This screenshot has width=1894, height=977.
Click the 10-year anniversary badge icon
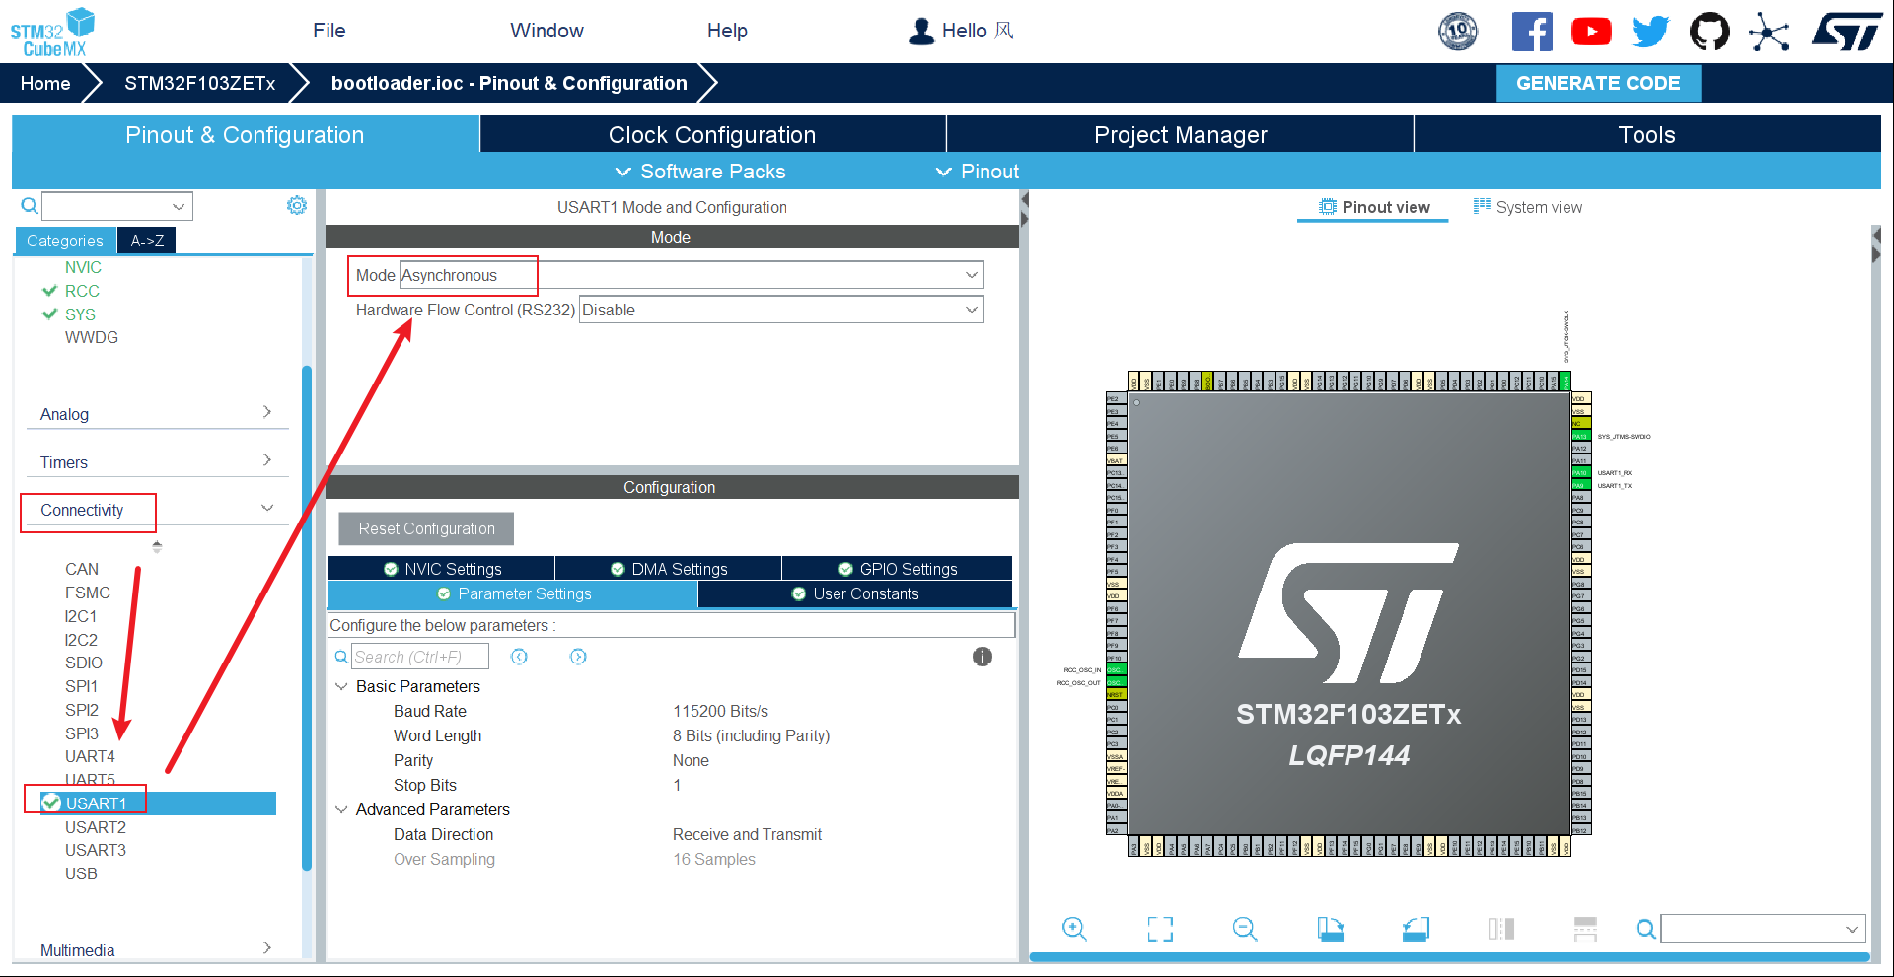(x=1458, y=31)
